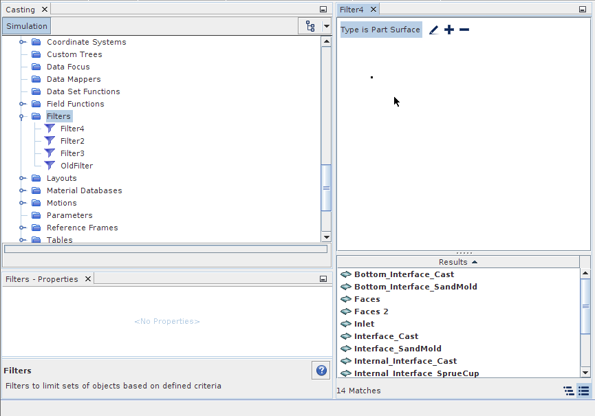Image resolution: width=595 pixels, height=416 pixels.
Task: Close the Casting tab
Action: pyautogui.click(x=45, y=10)
